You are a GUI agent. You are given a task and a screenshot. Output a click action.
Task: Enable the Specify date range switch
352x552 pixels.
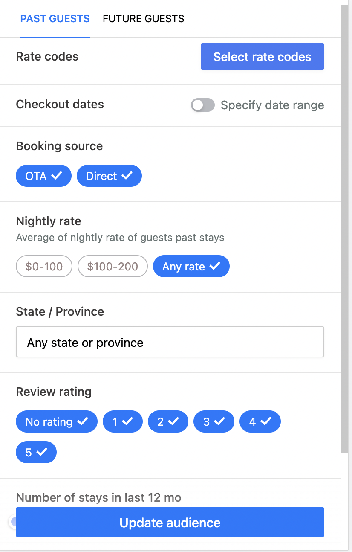[x=202, y=105]
